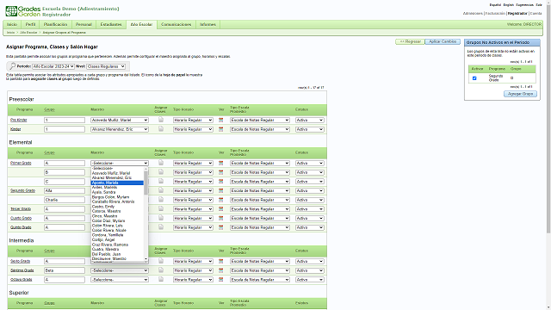Viewport: 551px width, 310px height.
Task: Open assign classes icon for group Beta
Action: pyautogui.click(x=161, y=270)
